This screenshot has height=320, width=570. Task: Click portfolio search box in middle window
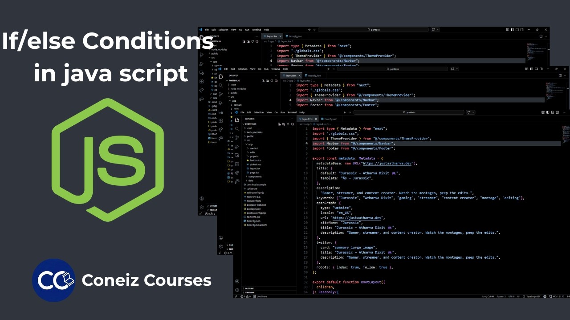tap(392, 69)
